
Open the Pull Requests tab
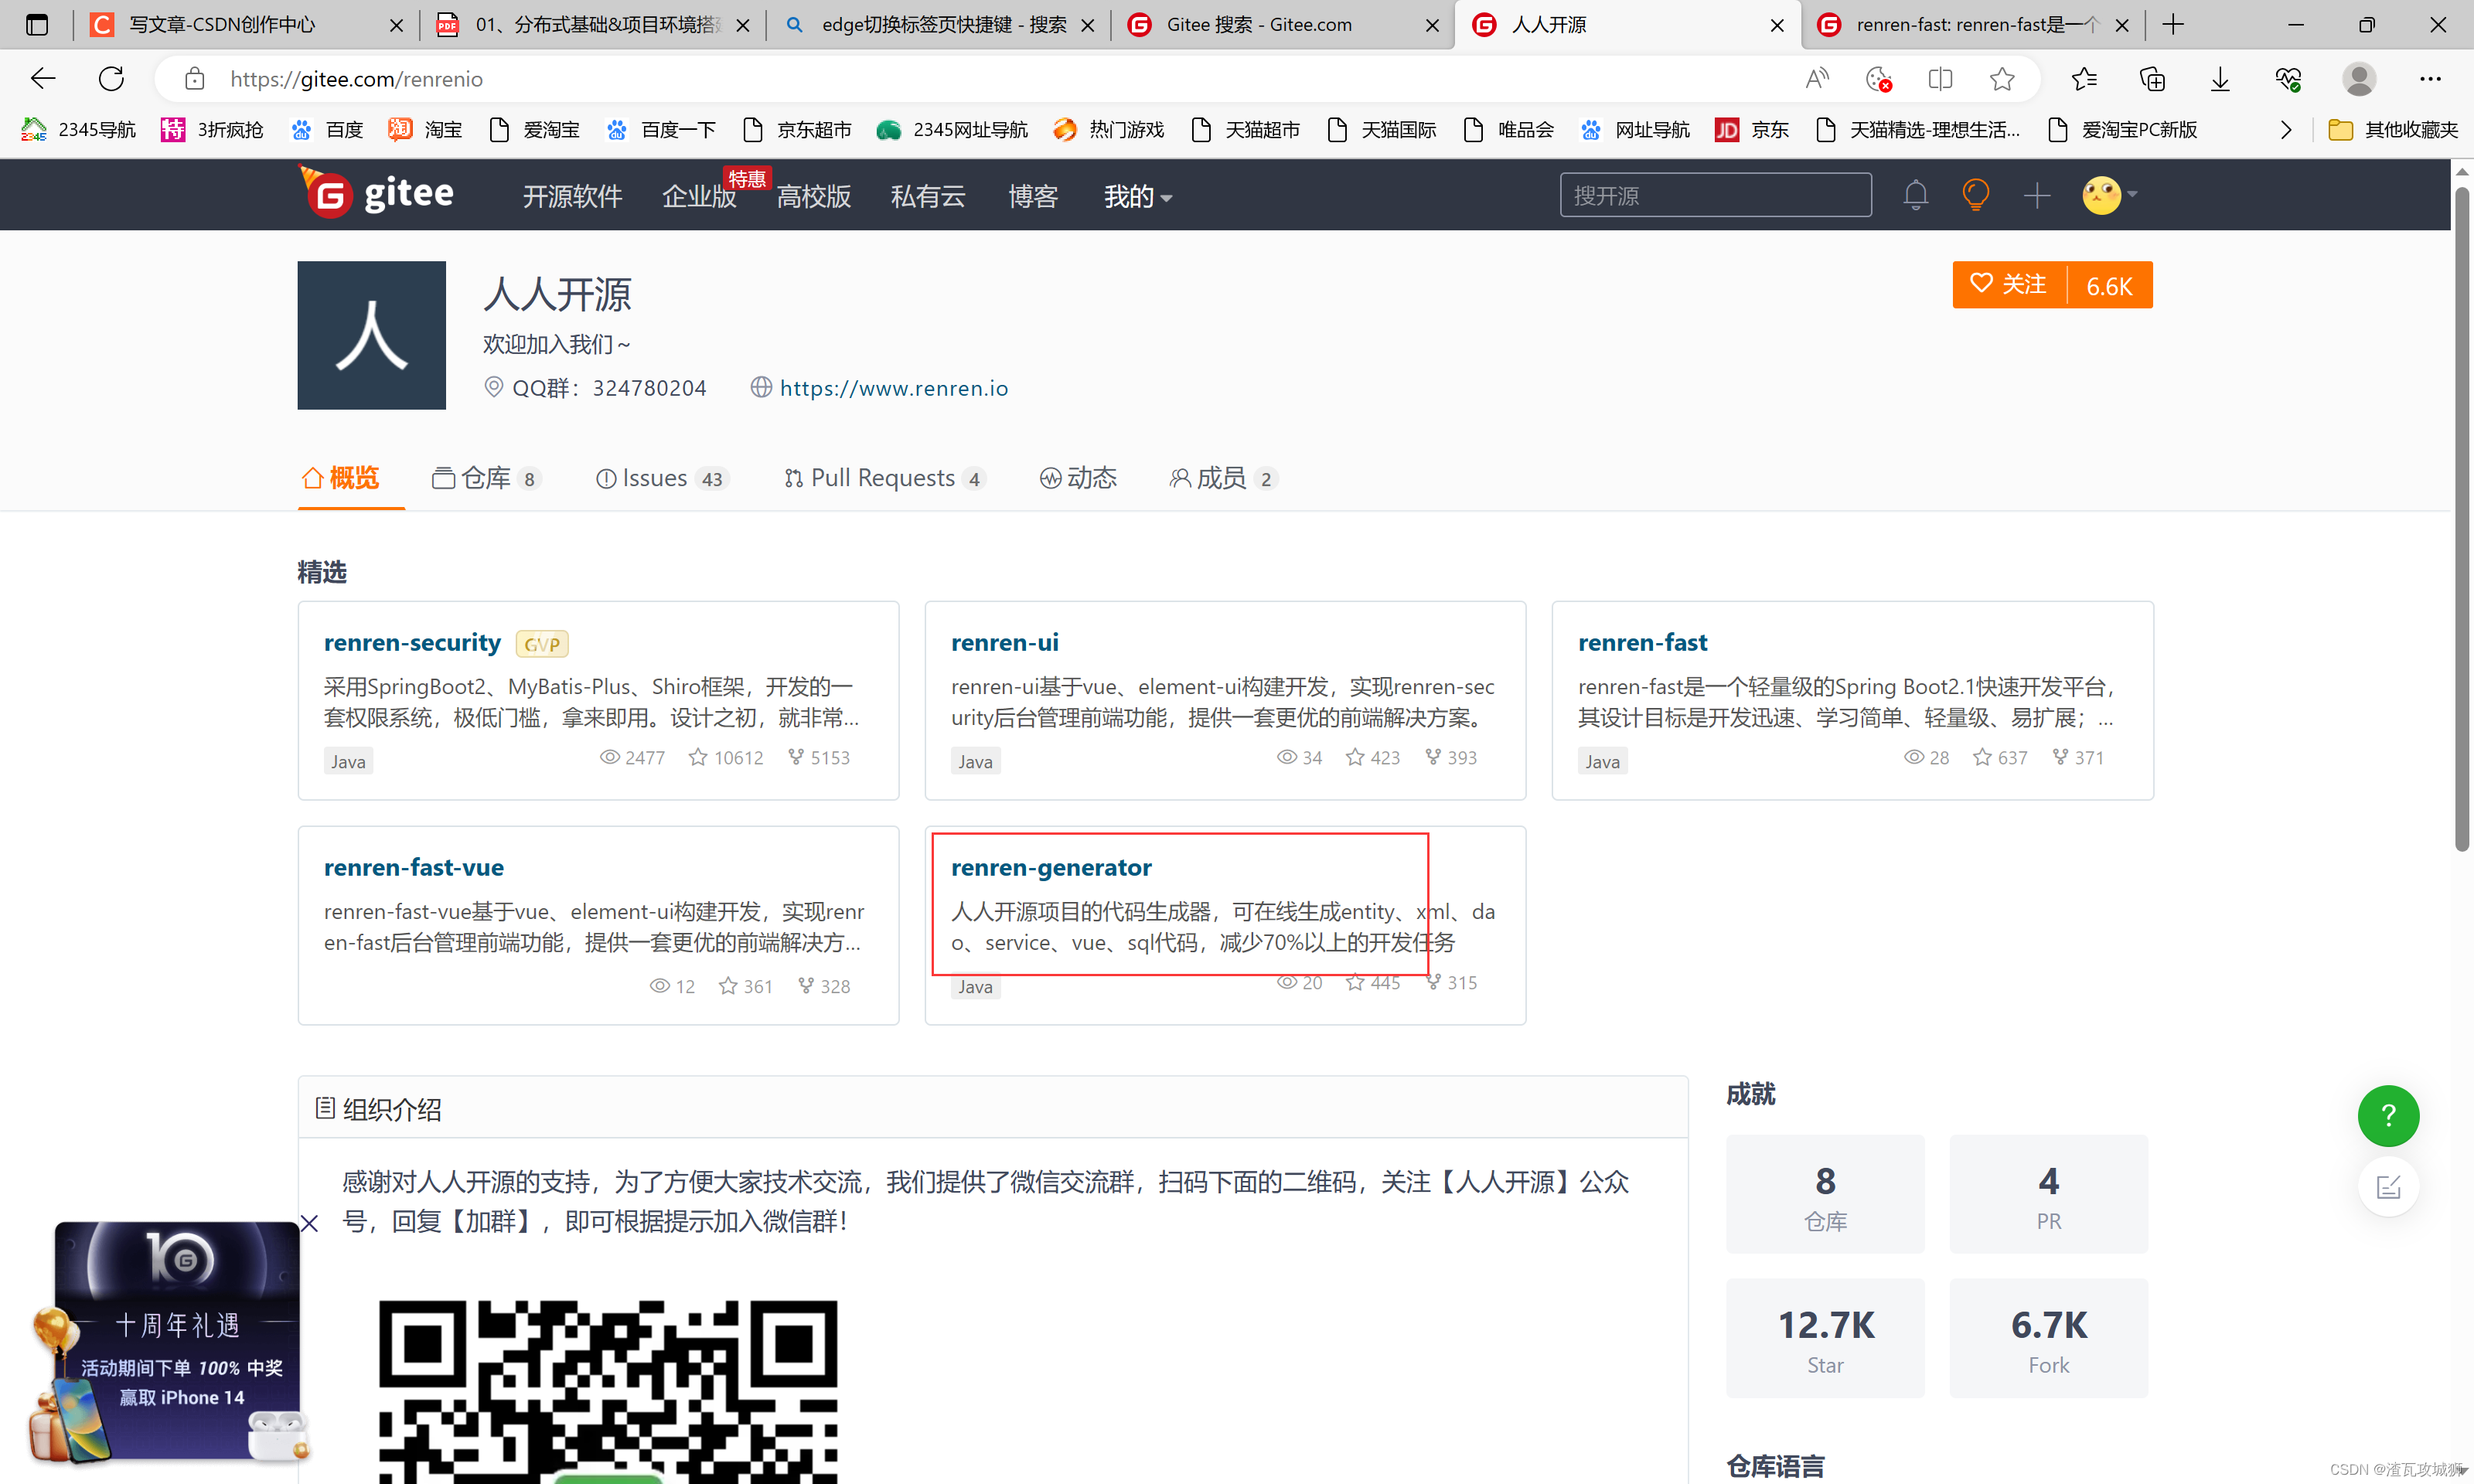click(883, 478)
